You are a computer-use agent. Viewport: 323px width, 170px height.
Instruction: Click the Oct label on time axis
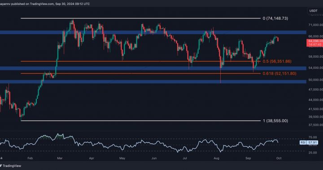(x=279, y=158)
